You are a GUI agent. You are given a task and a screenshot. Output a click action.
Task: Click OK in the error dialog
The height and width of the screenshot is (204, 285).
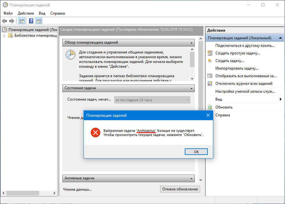(x=196, y=151)
